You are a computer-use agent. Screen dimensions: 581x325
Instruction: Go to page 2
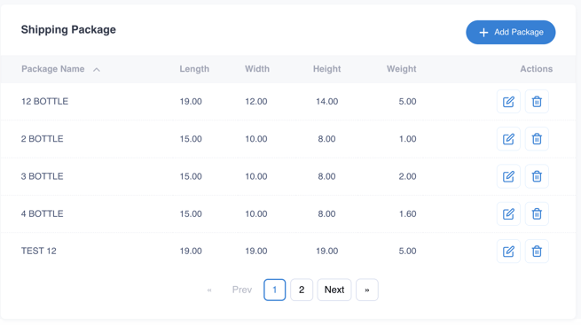[302, 290]
